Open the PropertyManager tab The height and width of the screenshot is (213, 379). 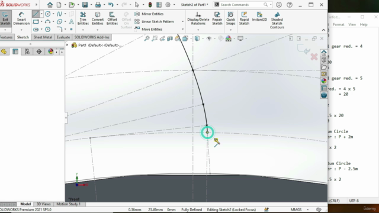(15, 51)
